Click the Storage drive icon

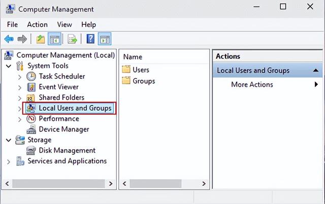click(20, 140)
